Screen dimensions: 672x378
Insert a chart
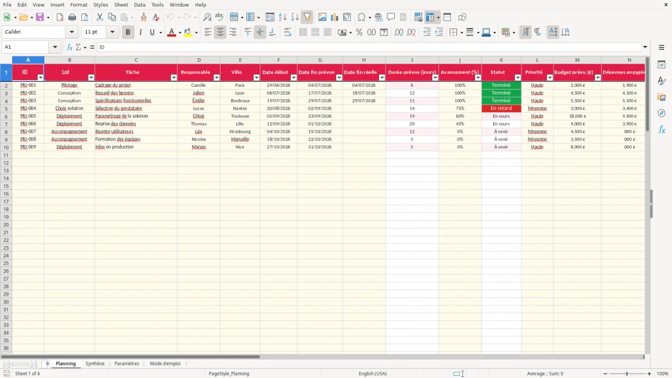(x=335, y=17)
